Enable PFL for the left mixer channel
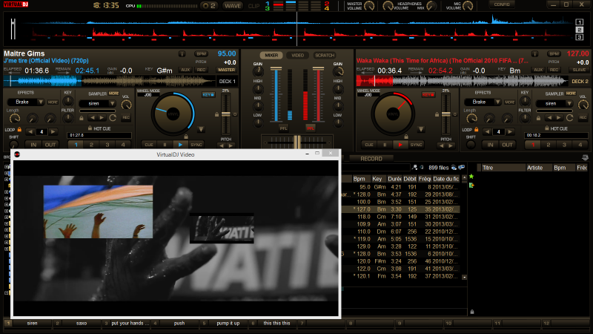 click(x=283, y=128)
